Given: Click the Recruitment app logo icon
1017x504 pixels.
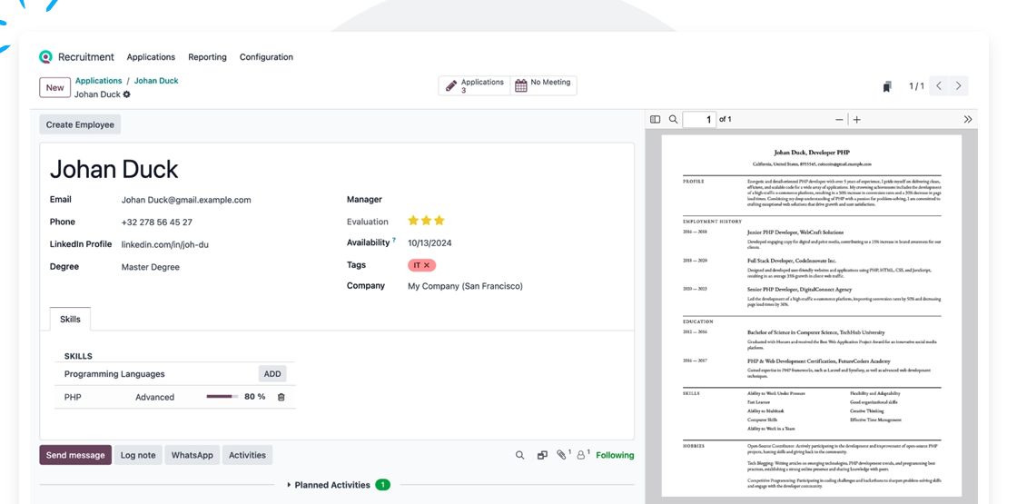Looking at the screenshot, I should [44, 57].
